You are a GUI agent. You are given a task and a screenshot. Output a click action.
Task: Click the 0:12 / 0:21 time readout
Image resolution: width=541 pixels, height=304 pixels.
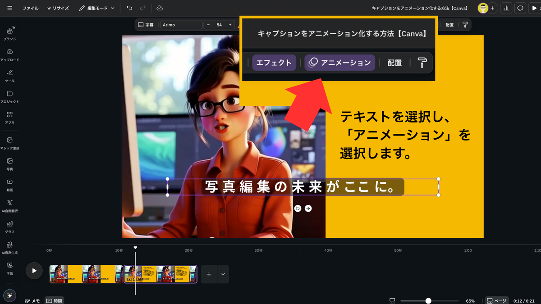pyautogui.click(x=524, y=300)
